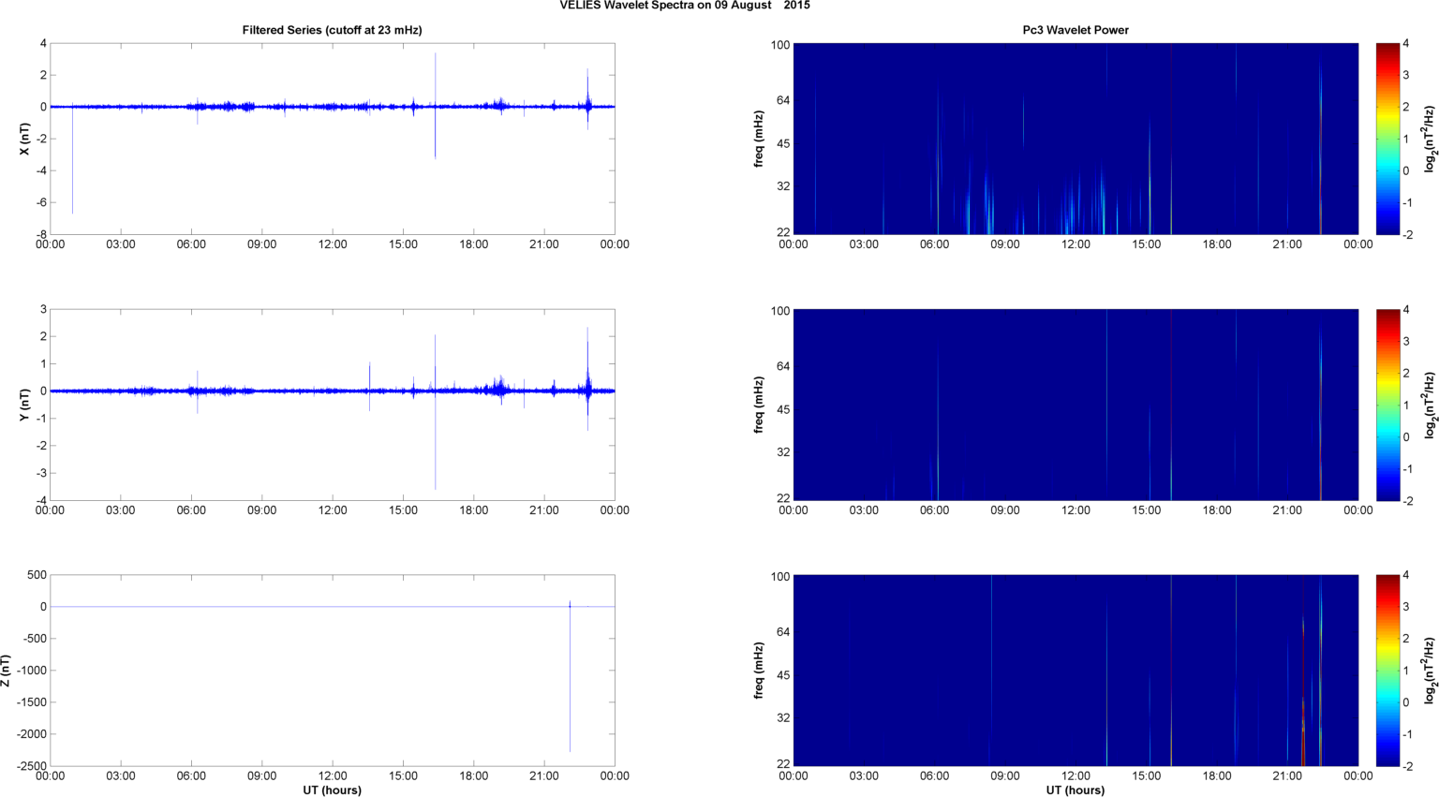
Task: Click the deep negative spike in the X series
Action: (x=72, y=159)
